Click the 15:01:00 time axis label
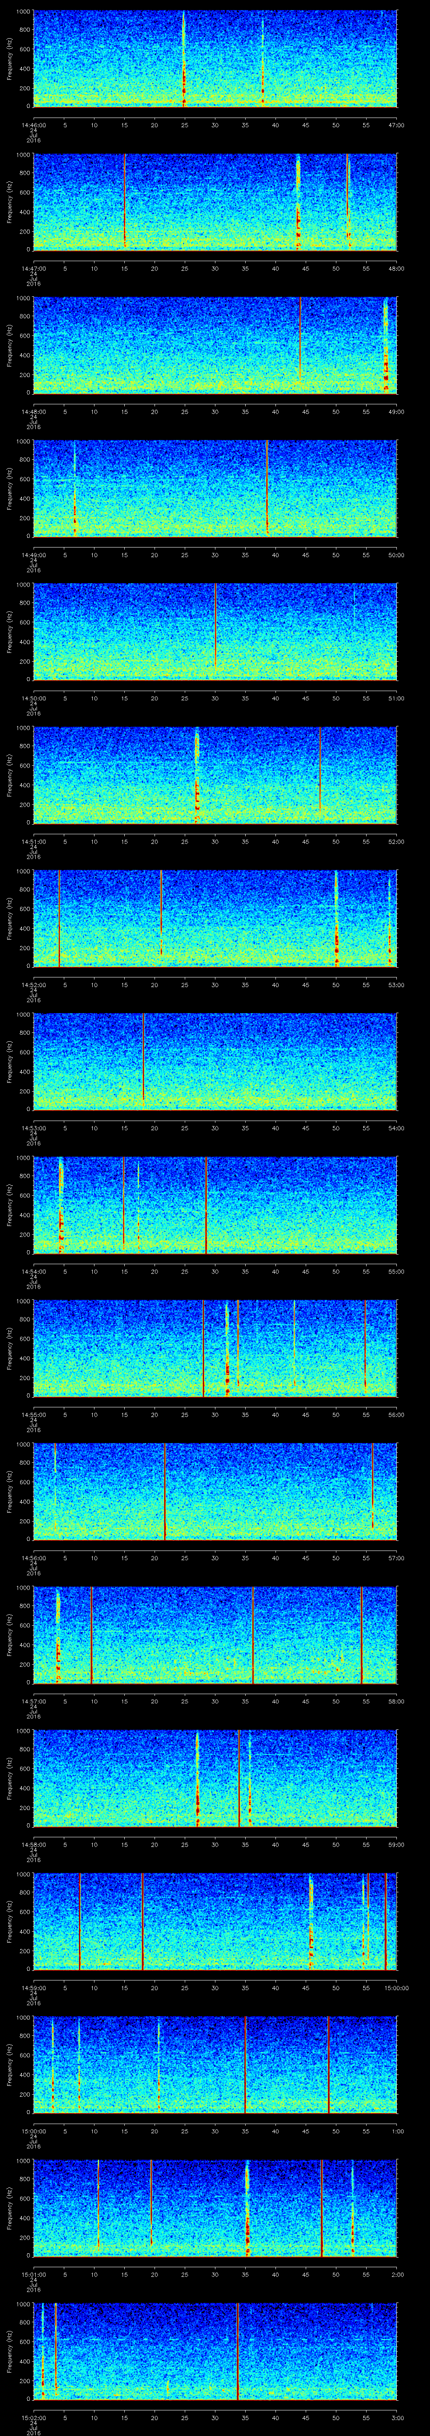 (33, 2274)
